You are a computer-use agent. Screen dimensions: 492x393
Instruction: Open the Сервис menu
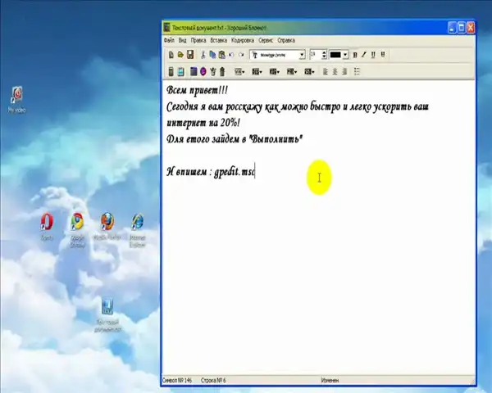266,40
